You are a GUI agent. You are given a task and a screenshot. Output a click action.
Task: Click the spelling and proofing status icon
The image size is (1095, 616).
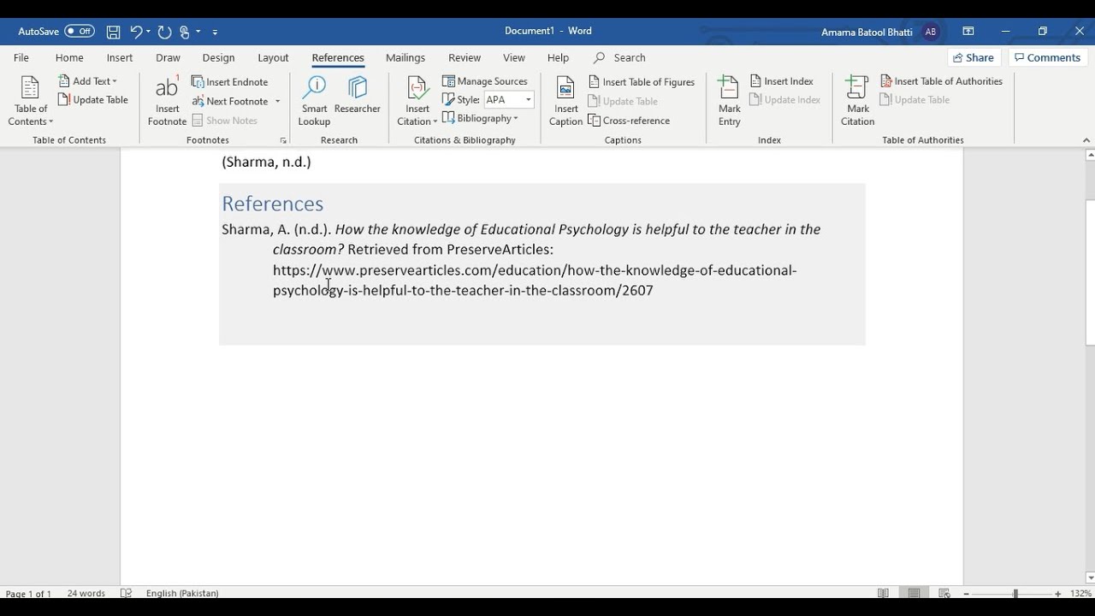(126, 594)
